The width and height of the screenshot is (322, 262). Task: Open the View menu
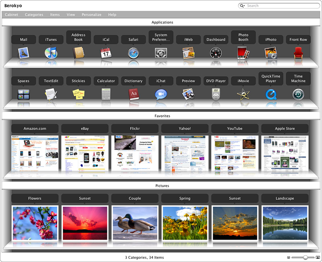click(x=71, y=14)
